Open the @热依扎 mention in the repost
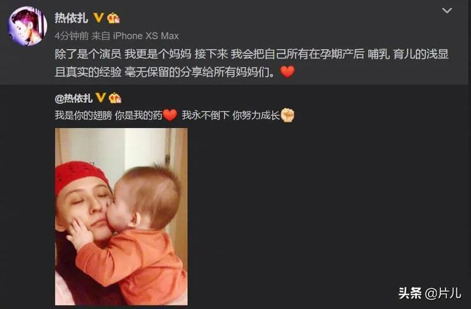 pos(73,98)
